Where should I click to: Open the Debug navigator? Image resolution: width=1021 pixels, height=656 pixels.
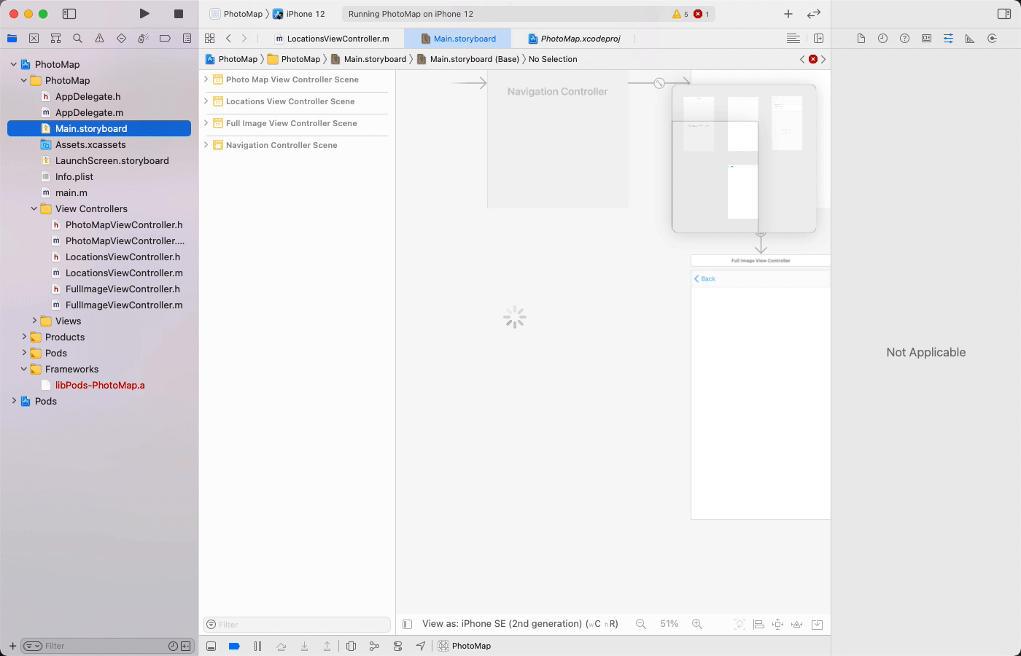(x=143, y=38)
